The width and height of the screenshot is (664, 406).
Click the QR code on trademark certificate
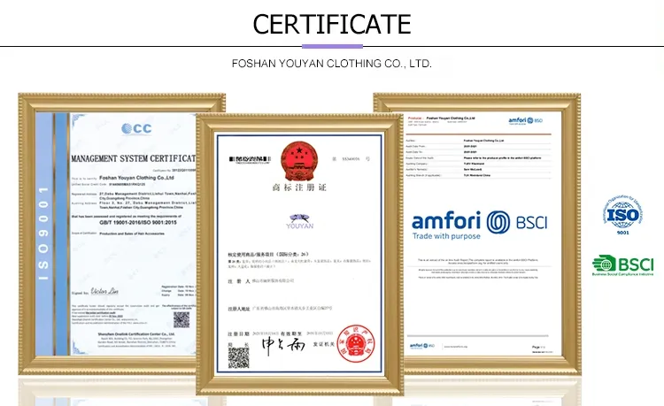[239, 357]
